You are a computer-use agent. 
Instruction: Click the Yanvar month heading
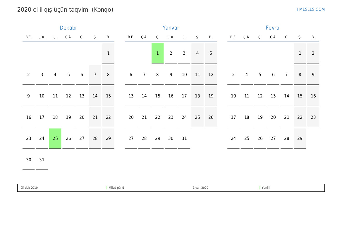point(171,28)
